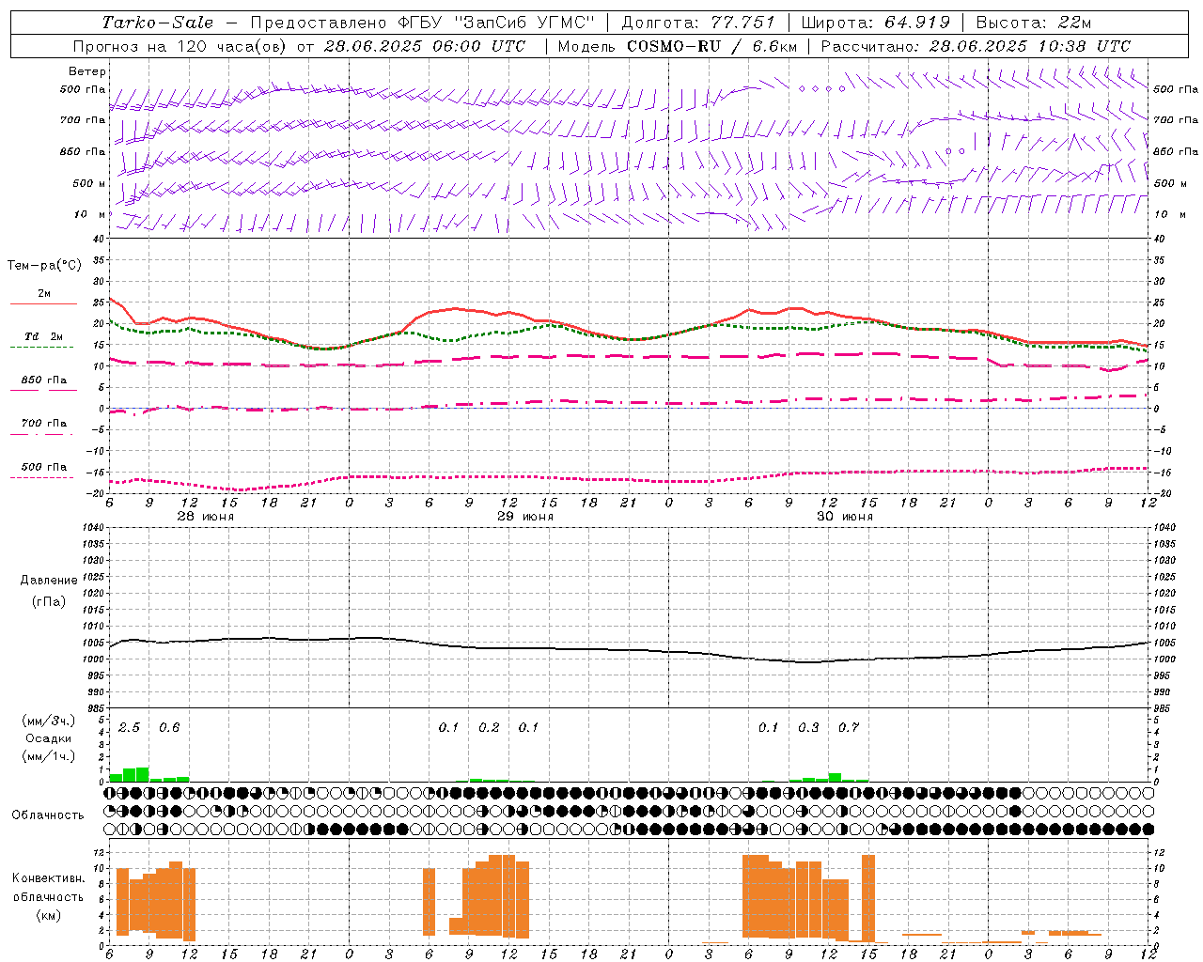Click the red solid '2м' legend line

click(43, 303)
